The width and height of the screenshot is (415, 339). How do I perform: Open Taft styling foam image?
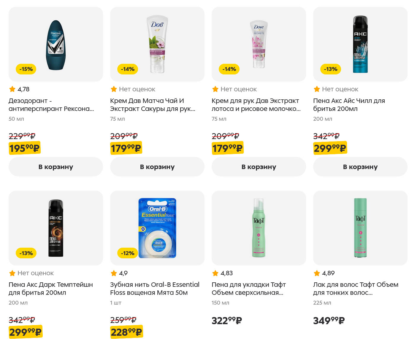[x=259, y=228]
